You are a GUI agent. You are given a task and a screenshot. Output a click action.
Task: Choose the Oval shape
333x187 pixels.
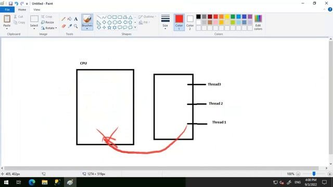[x=109, y=17]
